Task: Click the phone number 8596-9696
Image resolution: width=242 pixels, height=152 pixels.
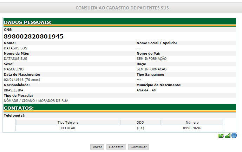Action: [192, 128]
